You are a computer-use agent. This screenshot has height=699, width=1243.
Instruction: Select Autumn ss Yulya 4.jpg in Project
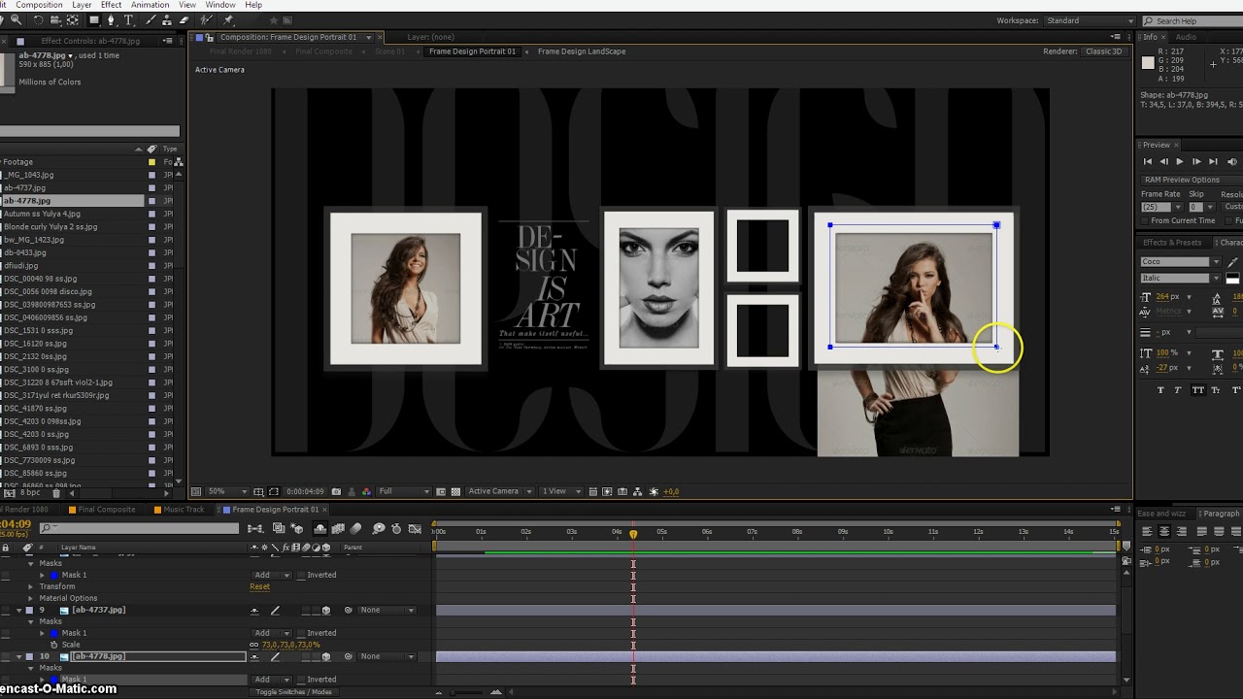42,214
